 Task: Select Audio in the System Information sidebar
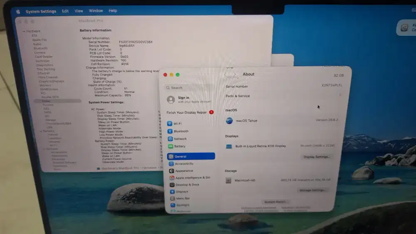click(x=37, y=44)
